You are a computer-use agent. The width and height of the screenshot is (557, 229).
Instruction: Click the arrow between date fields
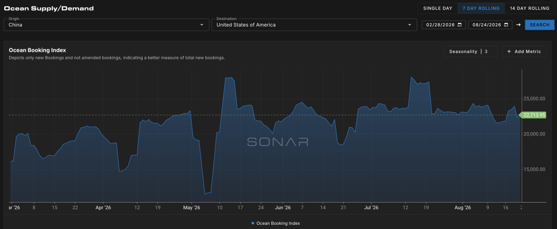[x=518, y=25]
